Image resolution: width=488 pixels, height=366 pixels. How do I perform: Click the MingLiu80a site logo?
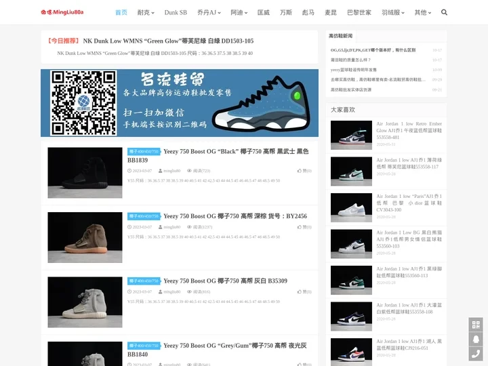62,12
